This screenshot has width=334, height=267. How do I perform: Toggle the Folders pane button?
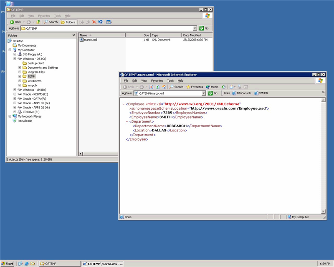pos(68,22)
